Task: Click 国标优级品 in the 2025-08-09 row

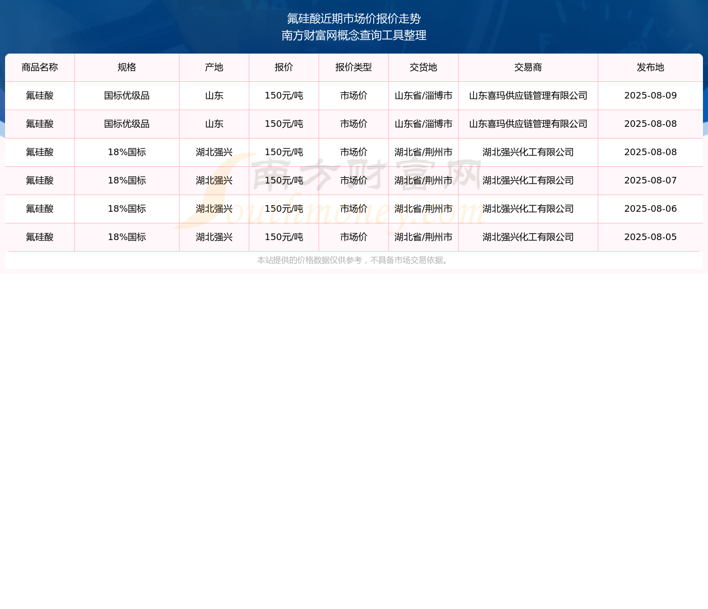Action: click(127, 96)
